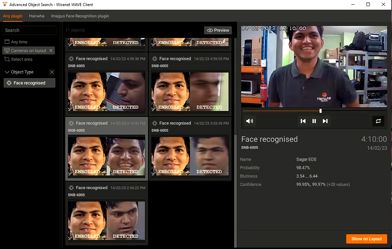Click the name value Sagar EOS
392x249 pixels.
(x=306, y=160)
